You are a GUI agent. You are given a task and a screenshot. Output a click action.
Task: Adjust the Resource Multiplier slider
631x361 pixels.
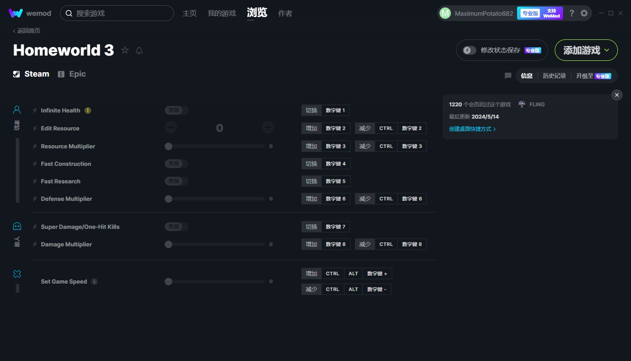point(215,146)
